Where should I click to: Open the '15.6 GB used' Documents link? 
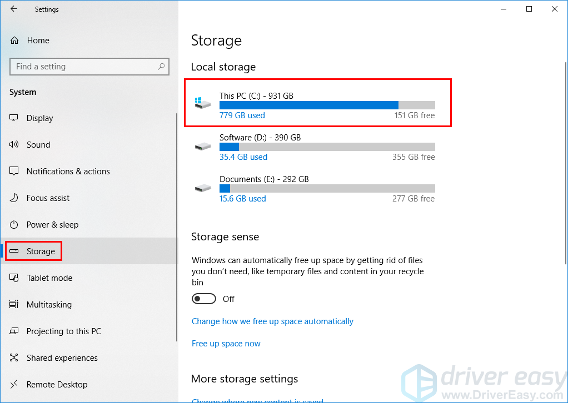point(242,199)
